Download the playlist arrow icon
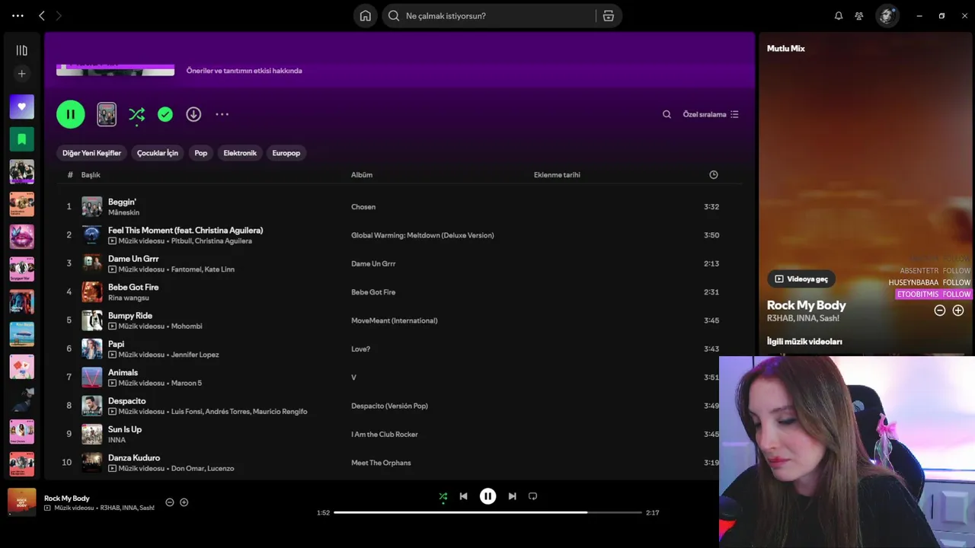This screenshot has height=548, width=975. 193,114
